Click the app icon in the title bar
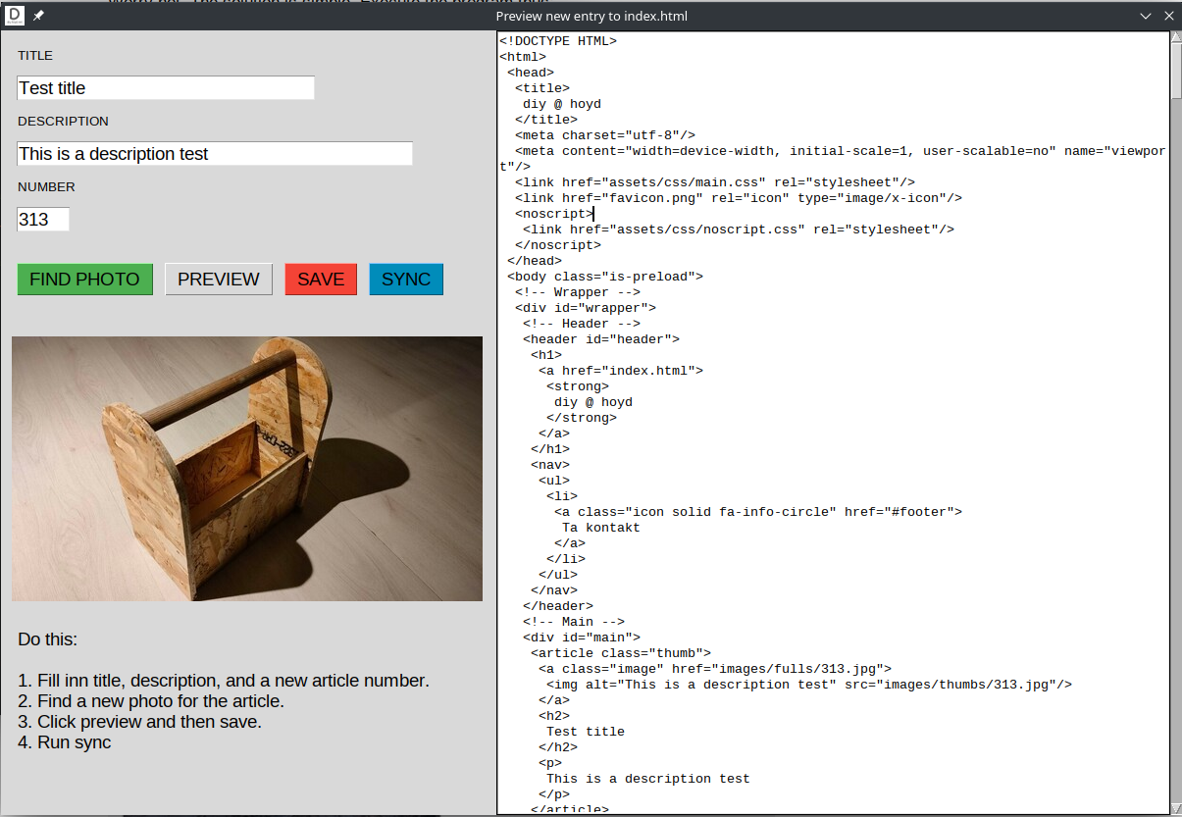This screenshot has height=817, width=1182. (x=15, y=16)
